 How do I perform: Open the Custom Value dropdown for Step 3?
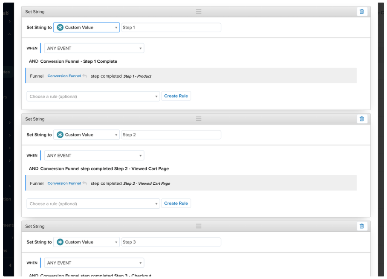(x=87, y=242)
